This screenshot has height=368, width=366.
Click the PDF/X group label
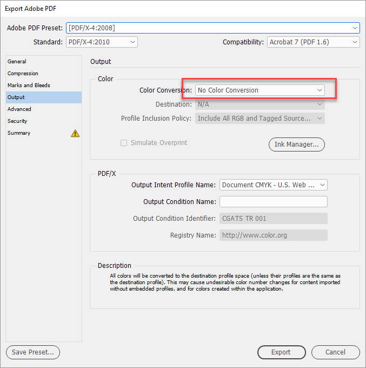[107, 174]
